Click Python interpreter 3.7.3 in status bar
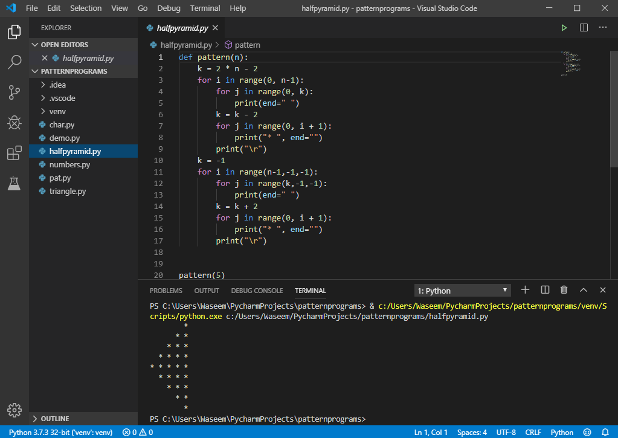 coord(60,433)
